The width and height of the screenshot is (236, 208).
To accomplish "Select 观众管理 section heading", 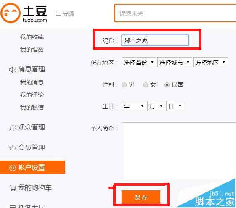I will click(x=32, y=127).
